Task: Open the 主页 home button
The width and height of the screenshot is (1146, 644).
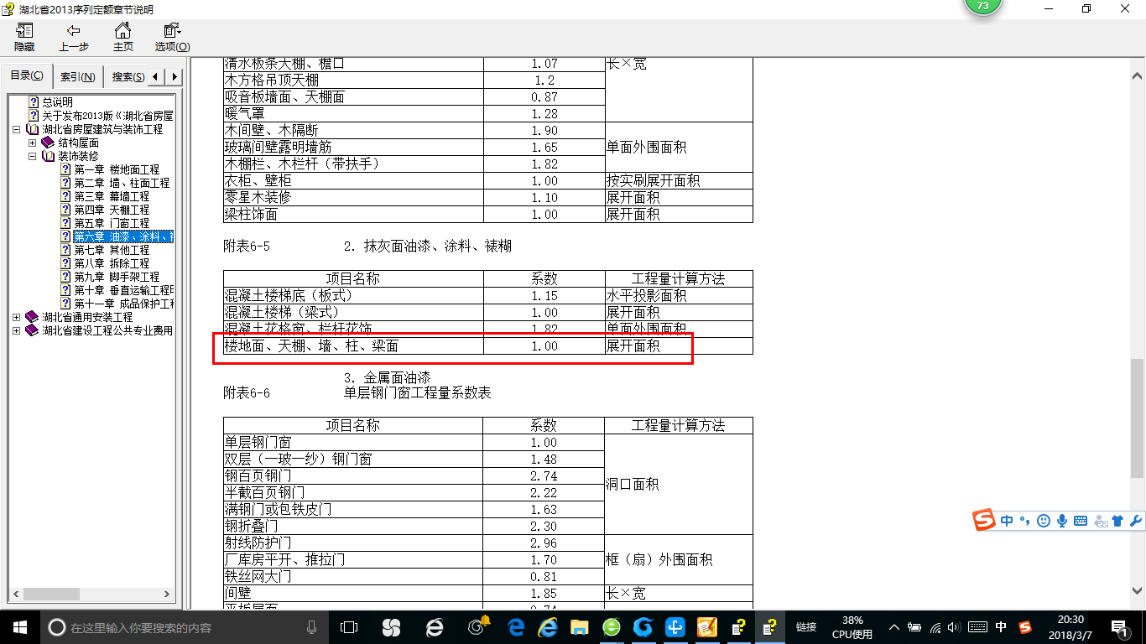Action: pyautogui.click(x=123, y=38)
